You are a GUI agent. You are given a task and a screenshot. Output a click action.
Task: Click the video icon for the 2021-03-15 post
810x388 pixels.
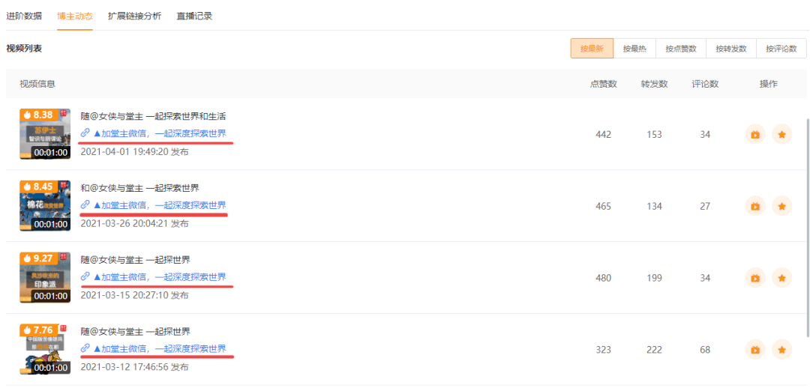[x=755, y=278]
